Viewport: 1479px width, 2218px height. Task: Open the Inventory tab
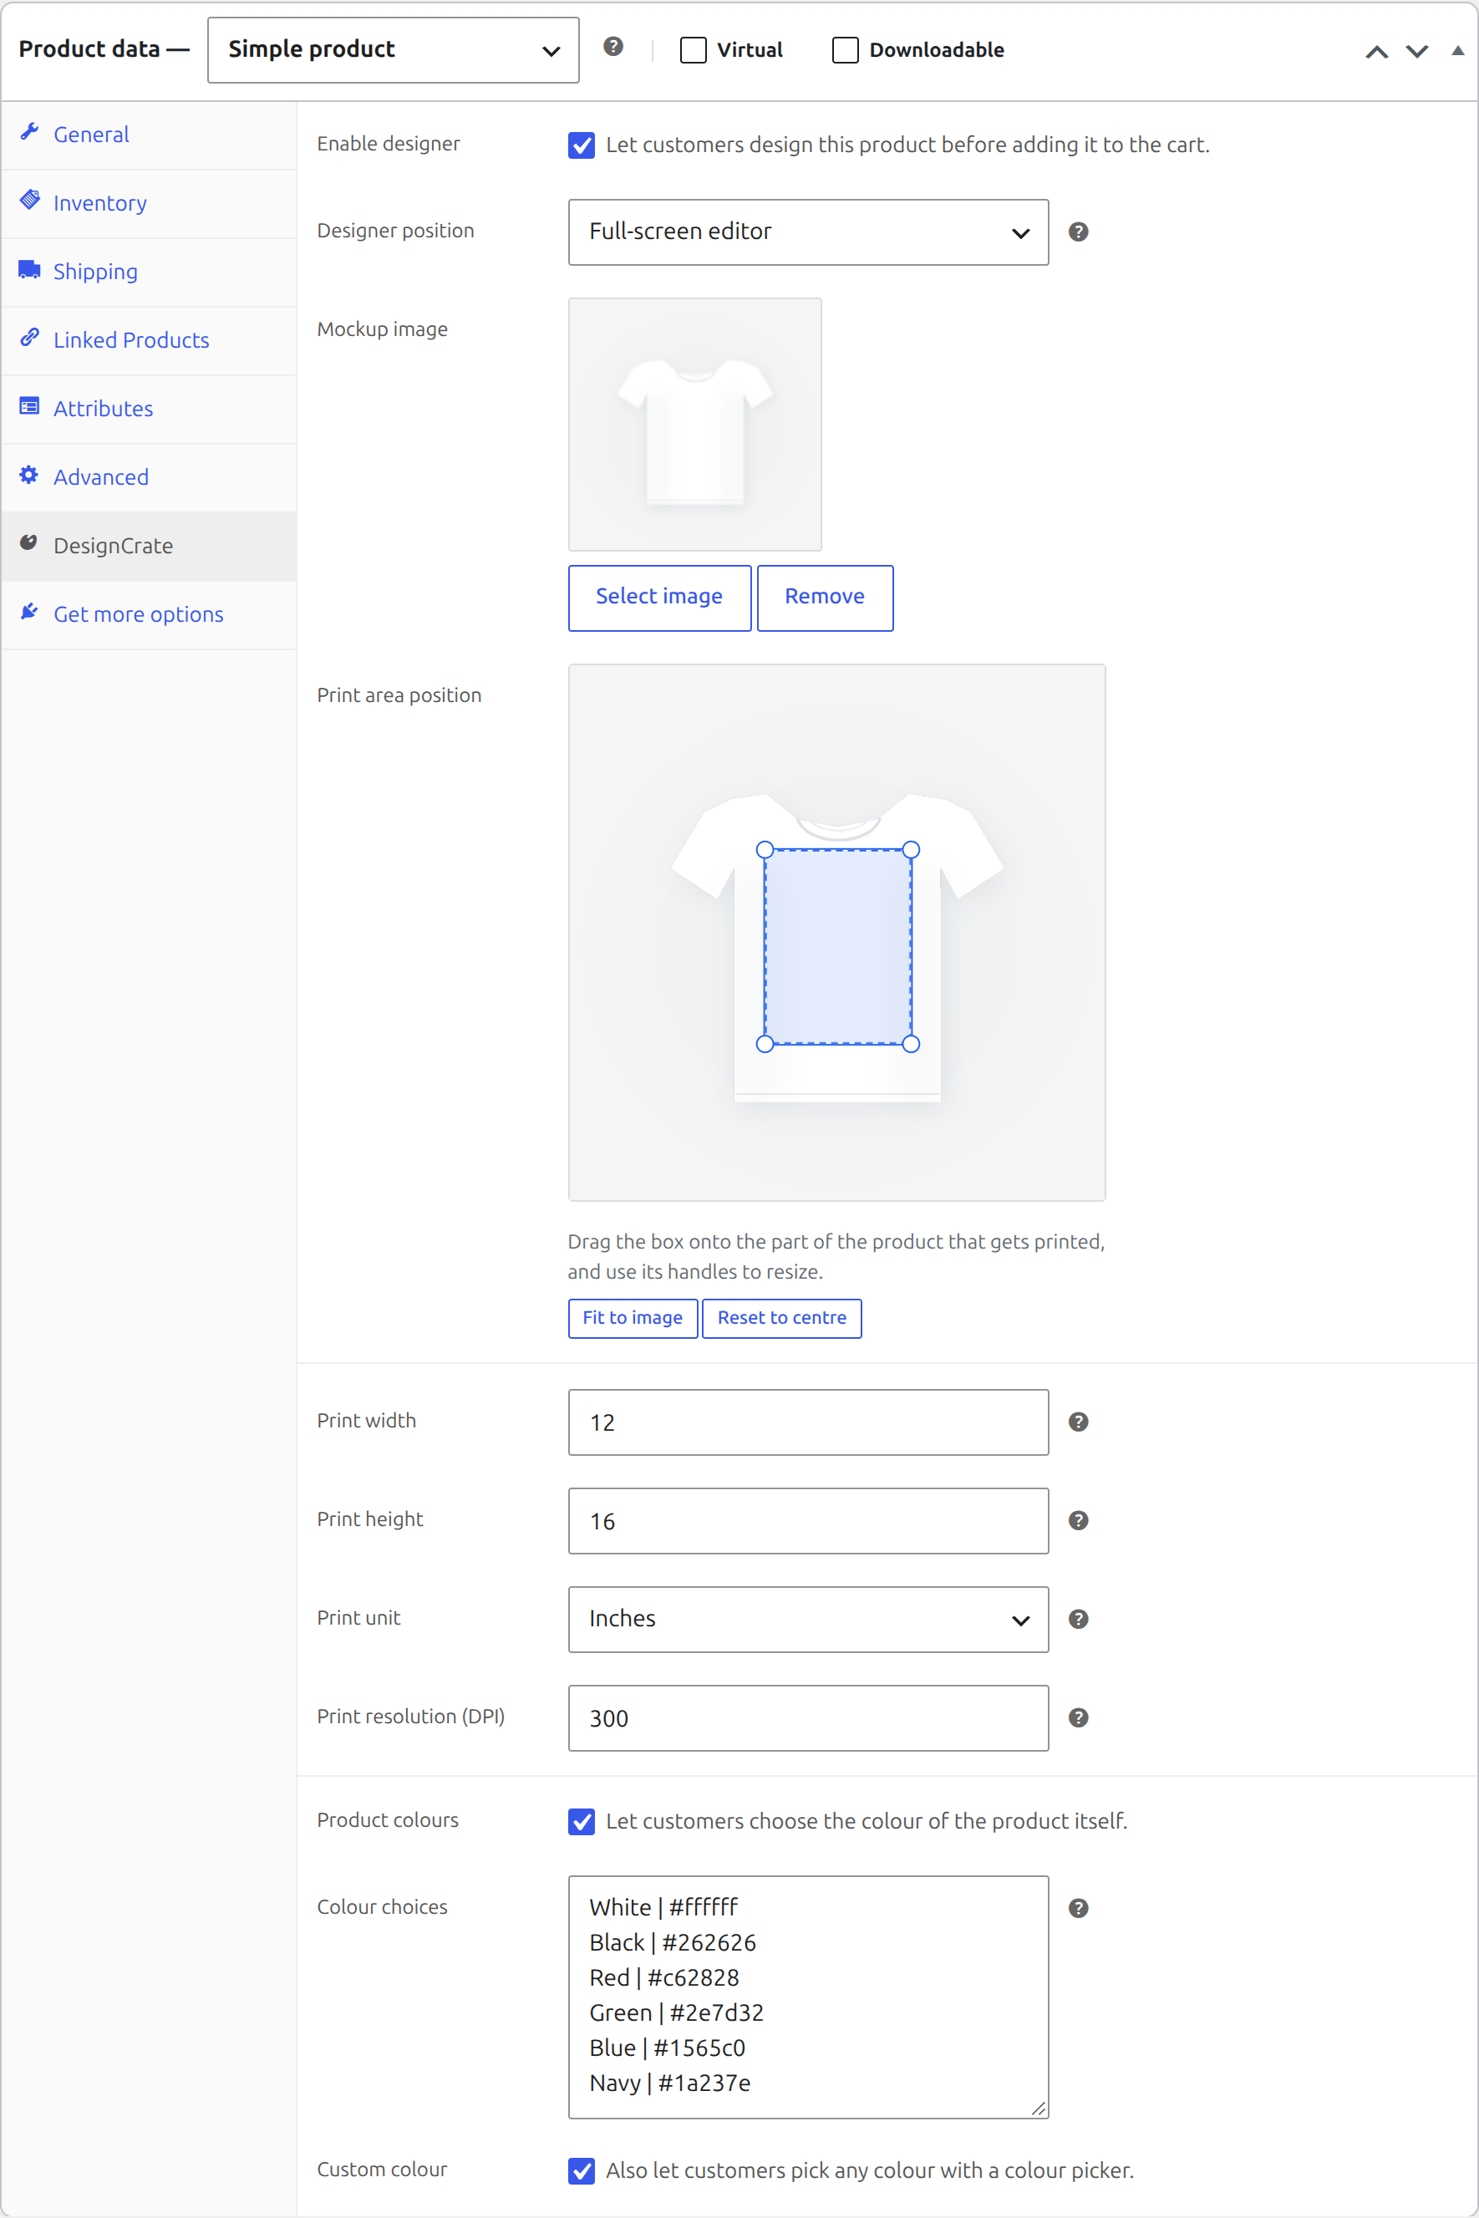149,203
